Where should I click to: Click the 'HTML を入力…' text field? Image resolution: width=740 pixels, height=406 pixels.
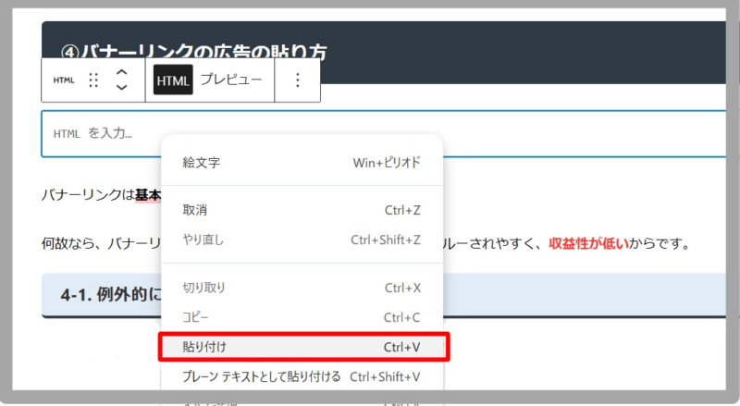point(102,133)
